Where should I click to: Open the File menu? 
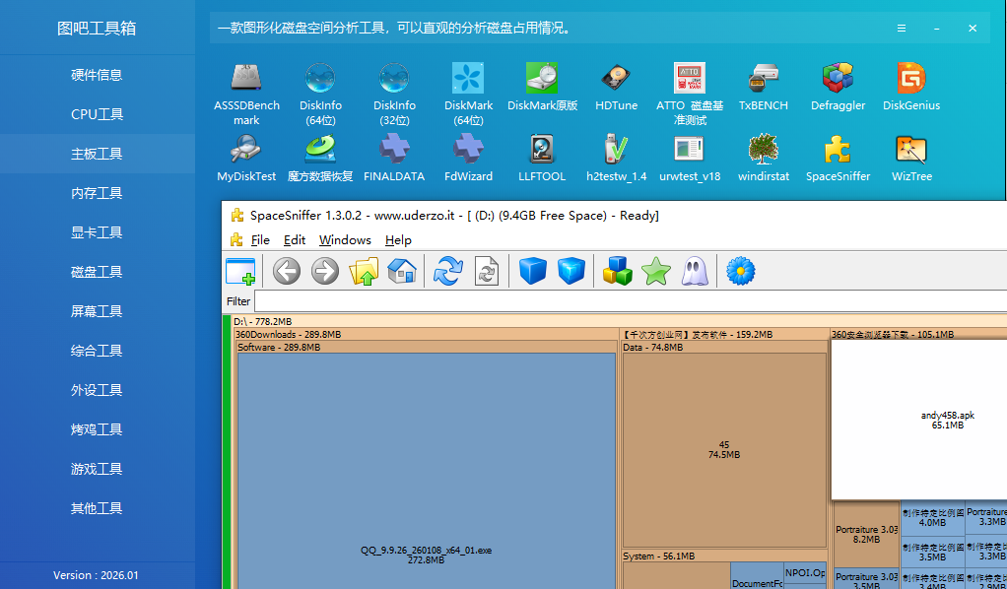click(260, 239)
